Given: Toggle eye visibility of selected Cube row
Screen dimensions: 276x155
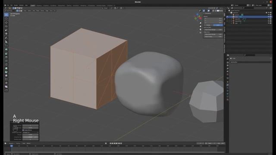Looking at the screenshot, I should pos(268,17).
